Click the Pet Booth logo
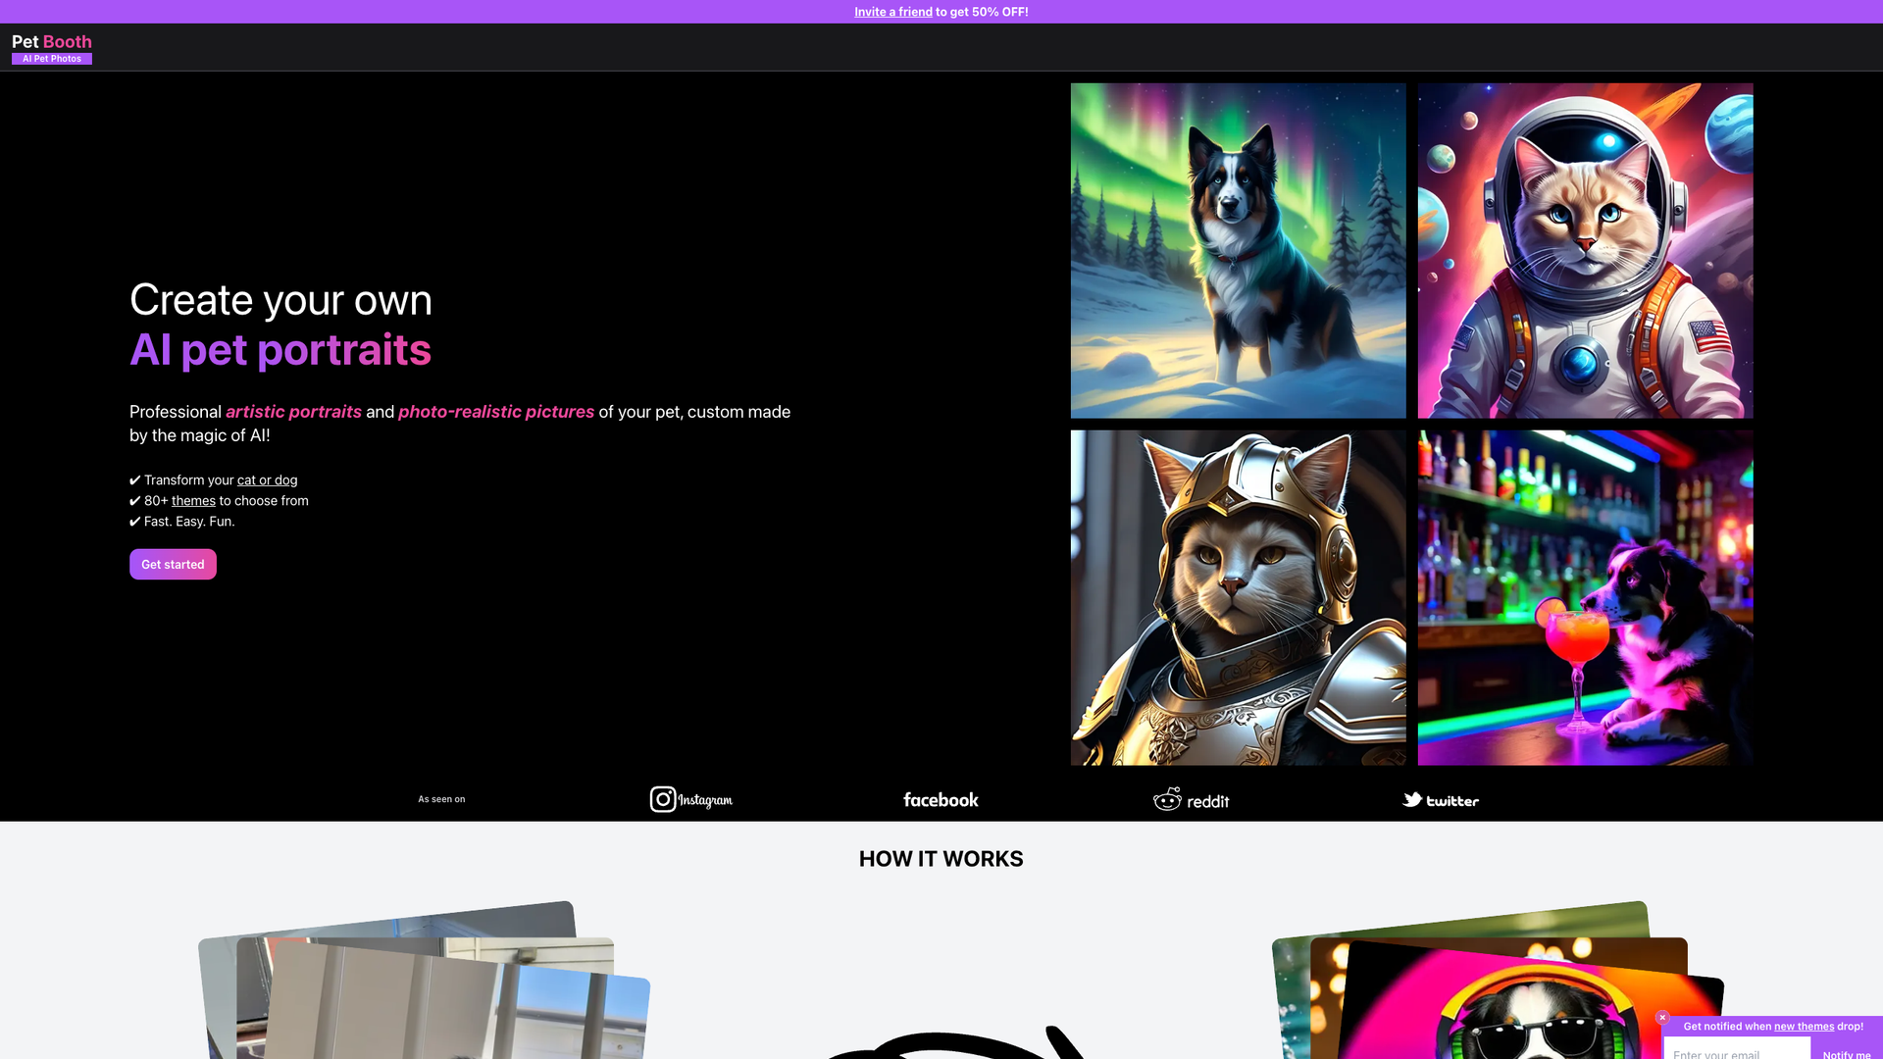Viewport: 1883px width, 1059px height. (51, 41)
